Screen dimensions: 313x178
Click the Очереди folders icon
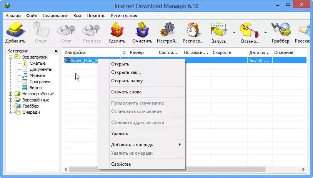[x=18, y=112]
